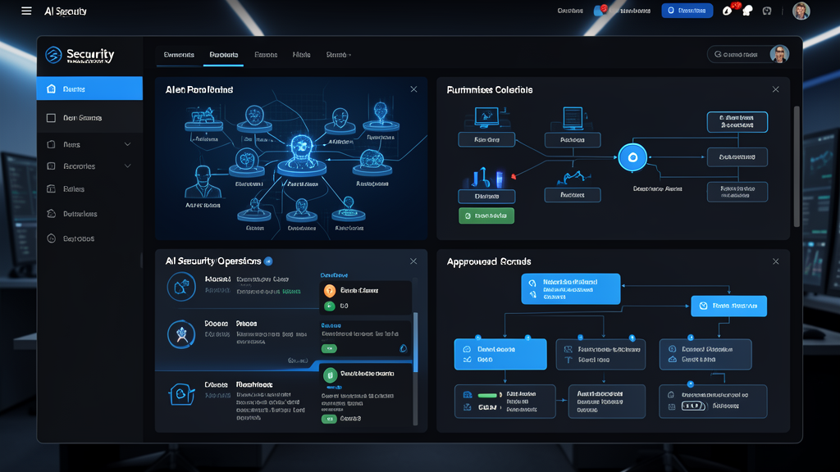Click the green progress bar in the bottom-left flow box
The image size is (840, 472).
click(x=487, y=395)
